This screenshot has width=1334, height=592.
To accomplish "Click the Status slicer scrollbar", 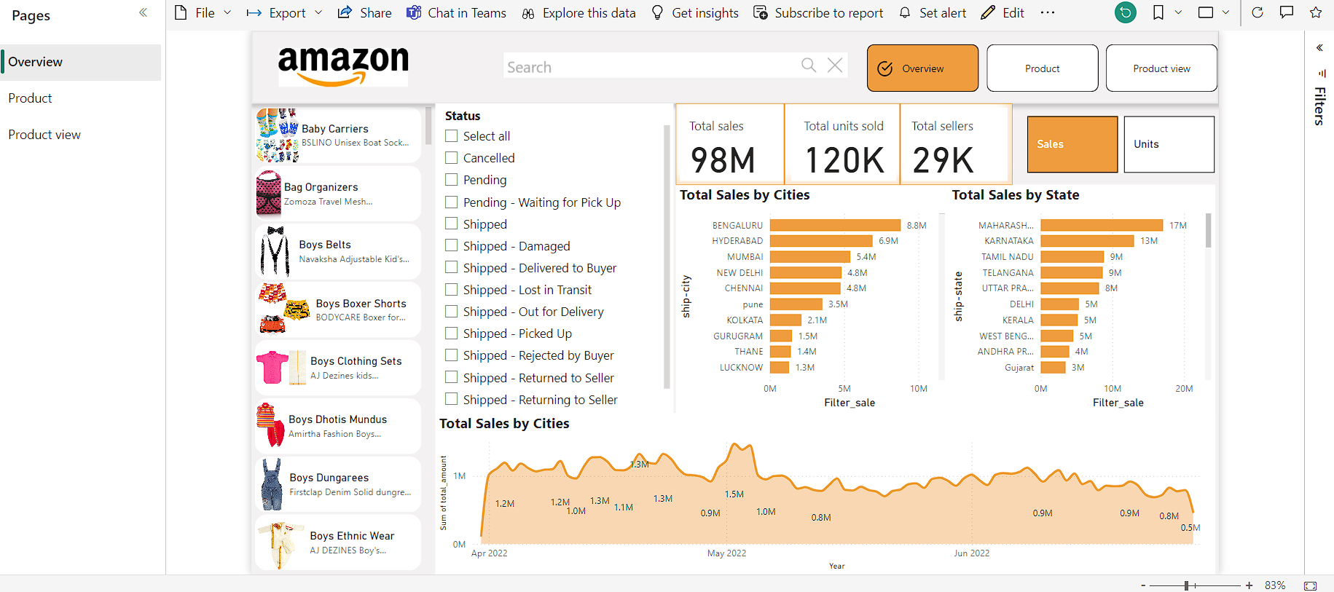I will point(666,256).
